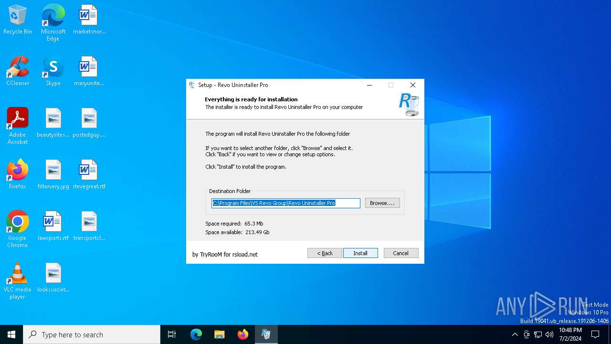The image size is (611, 344).
Task: Minimize the Setup window
Action: click(x=369, y=85)
